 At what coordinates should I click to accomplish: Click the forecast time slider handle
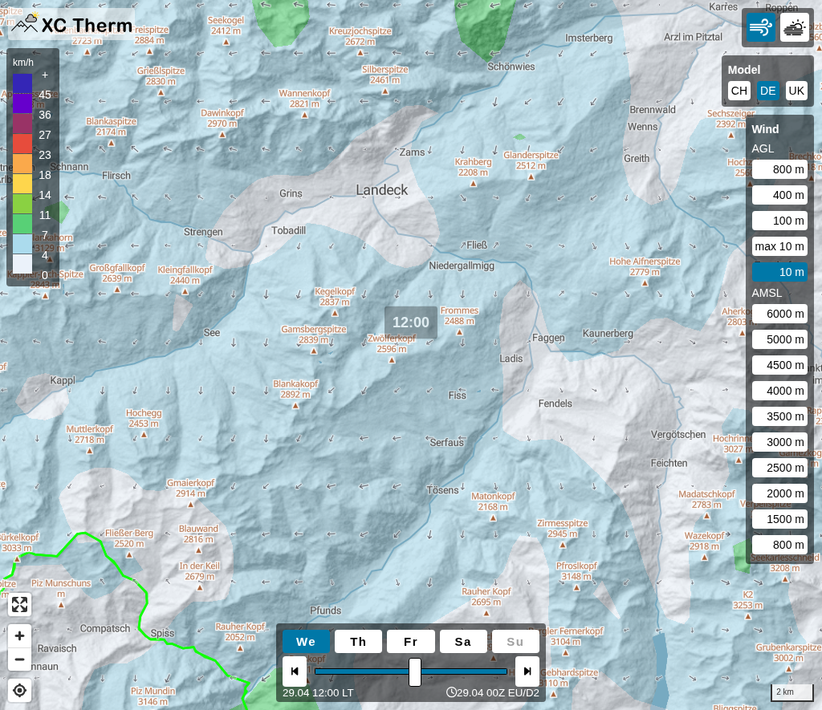point(415,671)
